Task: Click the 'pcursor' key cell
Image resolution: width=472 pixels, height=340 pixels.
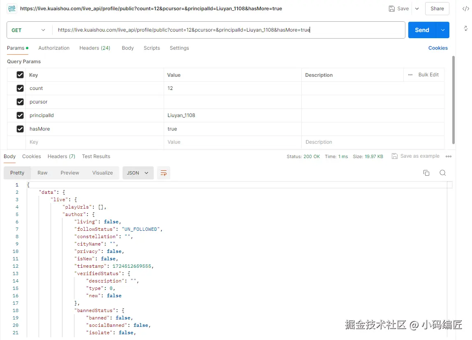Action: (x=95, y=101)
